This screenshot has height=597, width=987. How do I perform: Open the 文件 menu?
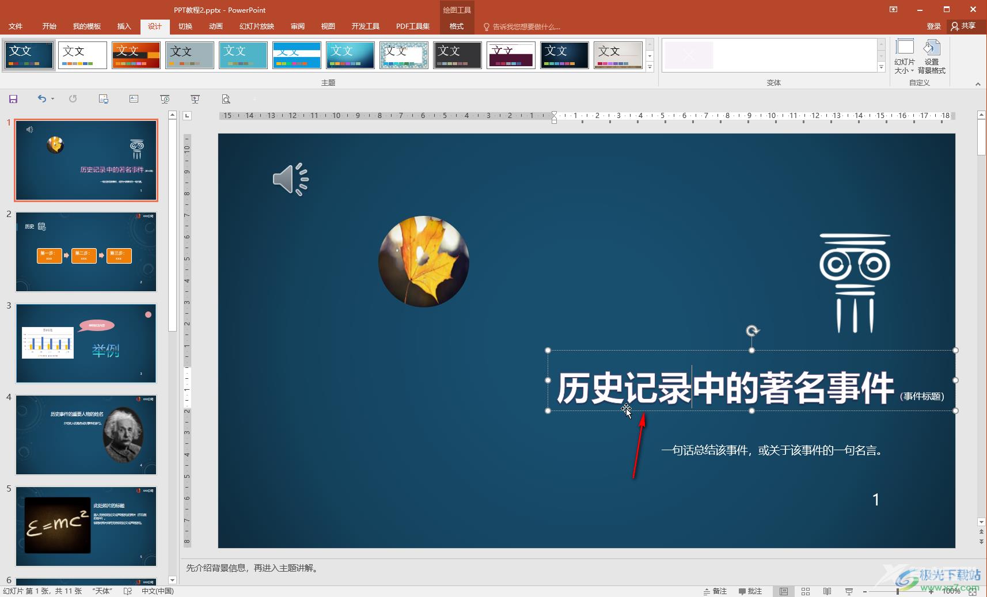(16, 26)
